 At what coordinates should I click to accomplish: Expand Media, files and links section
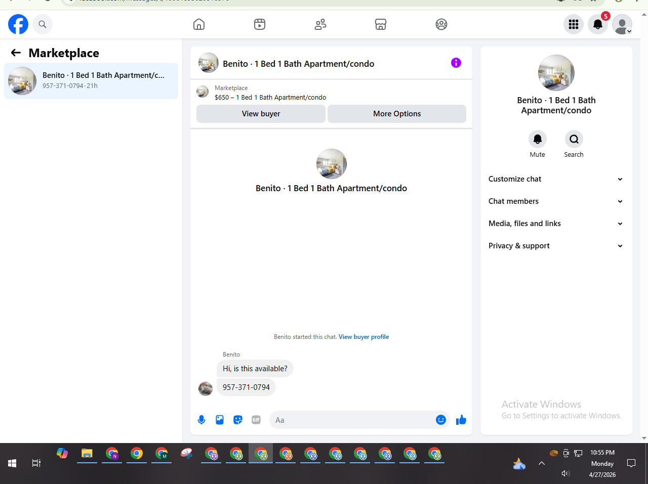coord(556,224)
